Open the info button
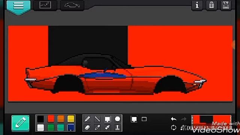Screen dimensions: 240x135 point(197,5)
